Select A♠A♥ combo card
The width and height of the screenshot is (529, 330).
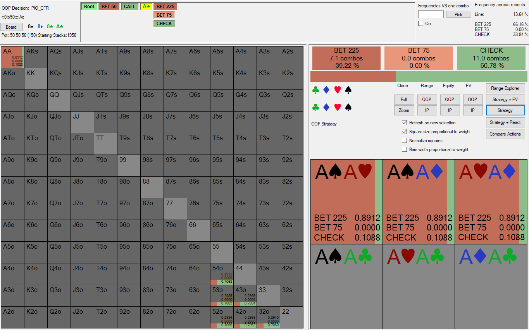(x=346, y=201)
